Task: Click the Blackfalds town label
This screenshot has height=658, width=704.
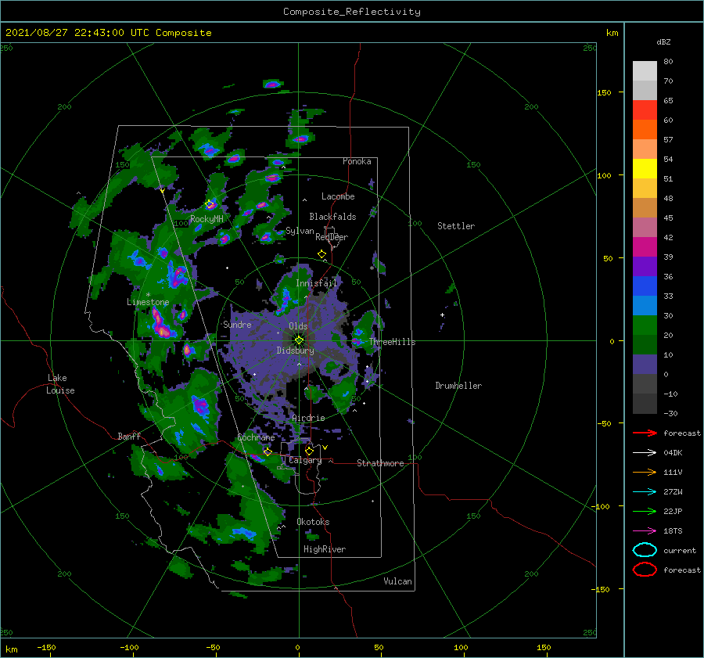Action: pyautogui.click(x=332, y=217)
